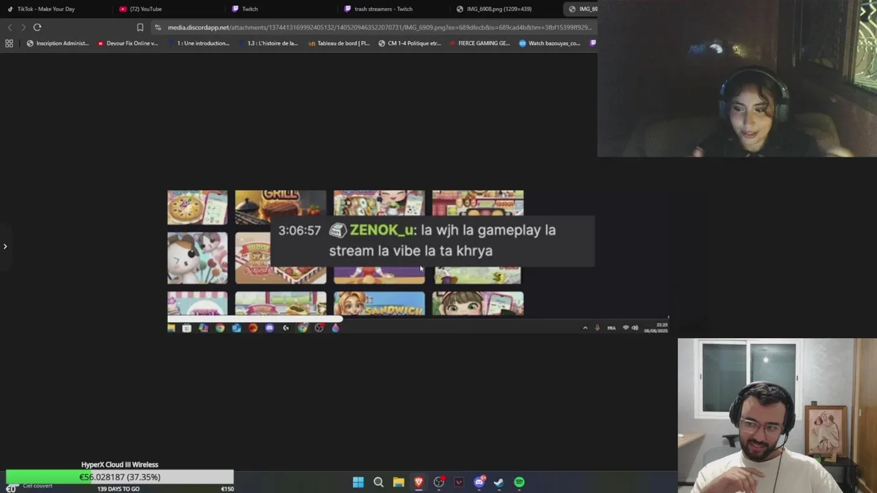
Task: Click FRA language indicator in pictured taskbar
Action: tap(611, 328)
